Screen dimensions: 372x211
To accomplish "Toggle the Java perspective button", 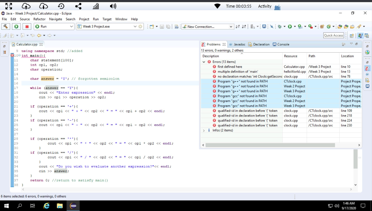I will click(360, 36).
